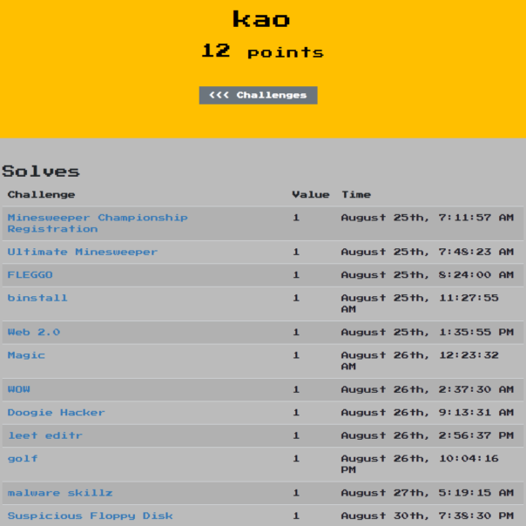Click value 1 in Ultimate Minesweeper row
Screen dimensions: 526x526
tap(296, 252)
